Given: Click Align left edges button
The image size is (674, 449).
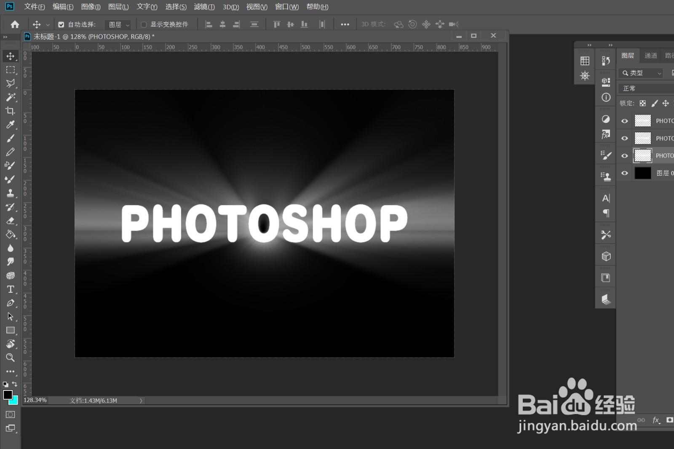Looking at the screenshot, I should [209, 24].
